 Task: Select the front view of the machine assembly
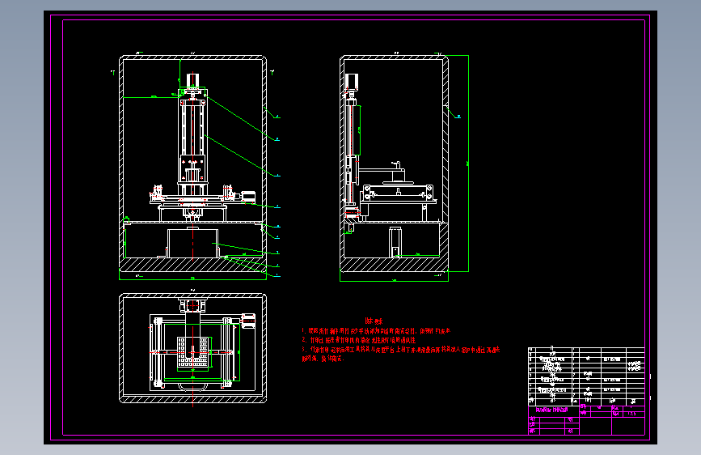[192, 164]
